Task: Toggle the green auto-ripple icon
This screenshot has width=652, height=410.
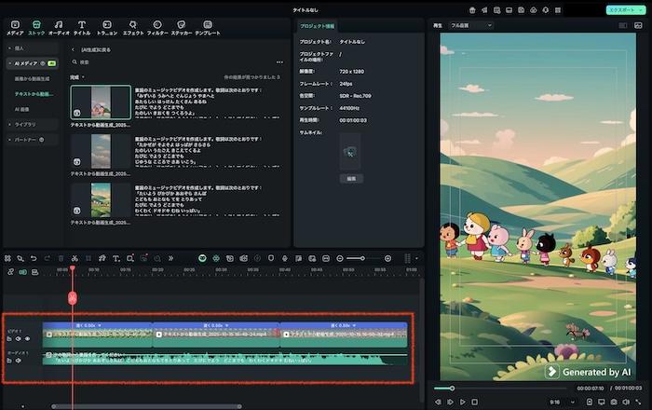Action: coord(23,271)
